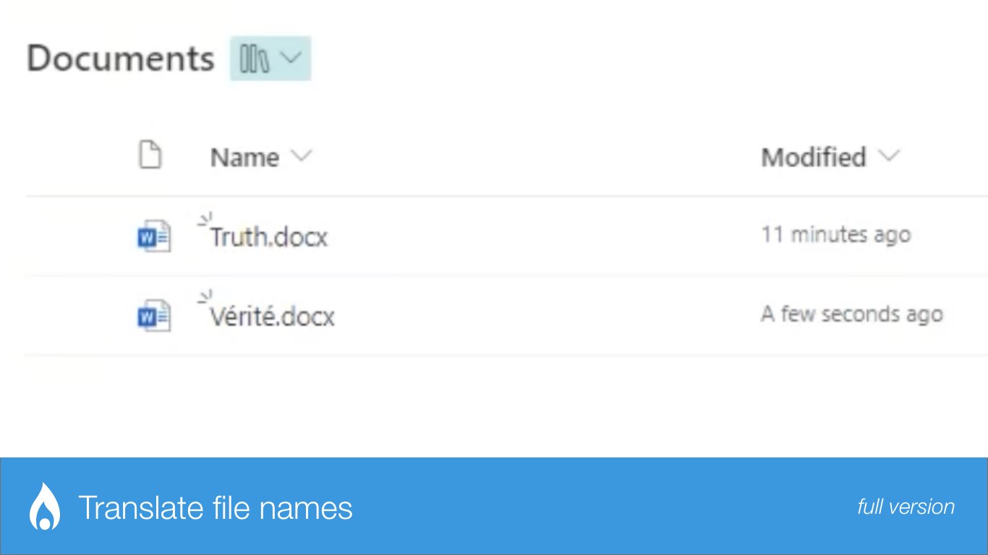Sort by the Name column header
The image size is (988, 555).
(x=244, y=157)
